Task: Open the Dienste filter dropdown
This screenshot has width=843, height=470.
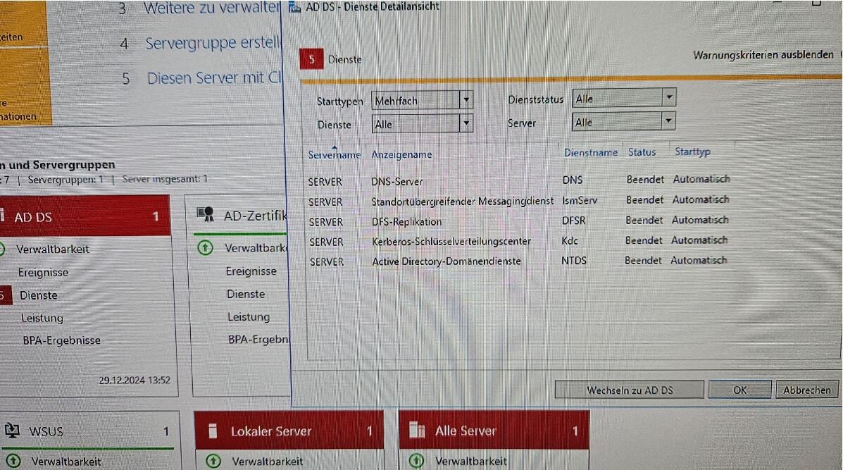Action: (422, 124)
